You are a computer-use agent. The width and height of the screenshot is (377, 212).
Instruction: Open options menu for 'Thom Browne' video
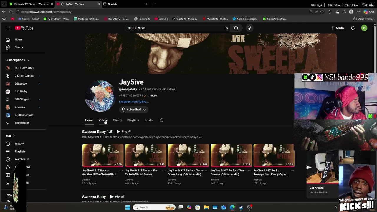(x=249, y=170)
